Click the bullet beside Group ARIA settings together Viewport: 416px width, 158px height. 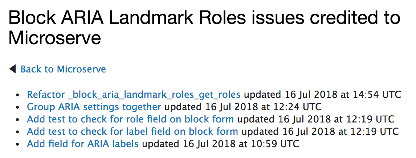pos(17,107)
